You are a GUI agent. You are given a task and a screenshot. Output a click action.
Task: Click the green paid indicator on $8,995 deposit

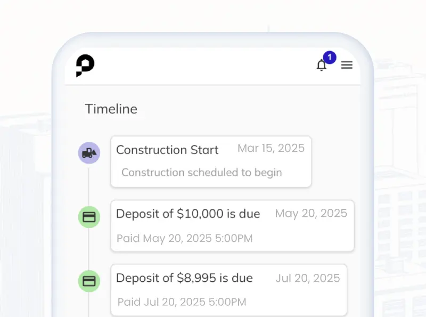pyautogui.click(x=89, y=281)
